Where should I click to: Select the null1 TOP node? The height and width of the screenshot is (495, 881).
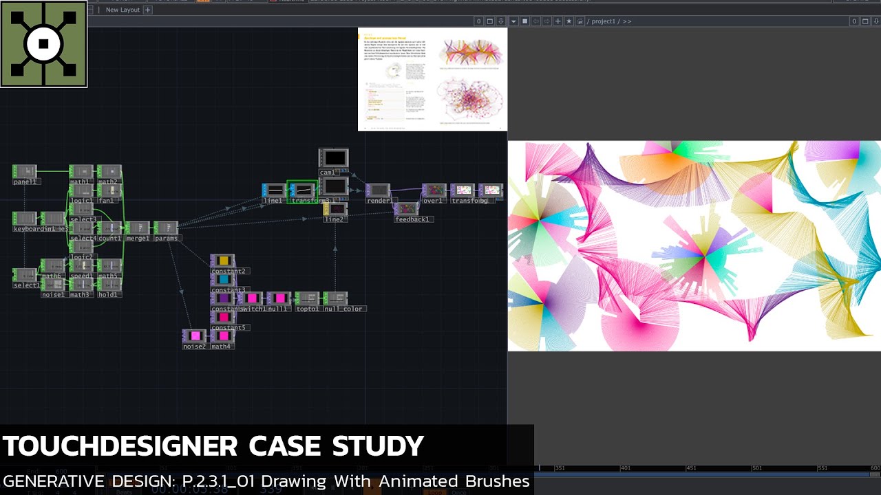pyautogui.click(x=279, y=298)
